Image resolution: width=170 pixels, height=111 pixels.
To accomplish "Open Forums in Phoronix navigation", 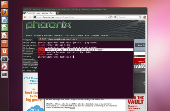I will pyautogui.click(x=104, y=36).
